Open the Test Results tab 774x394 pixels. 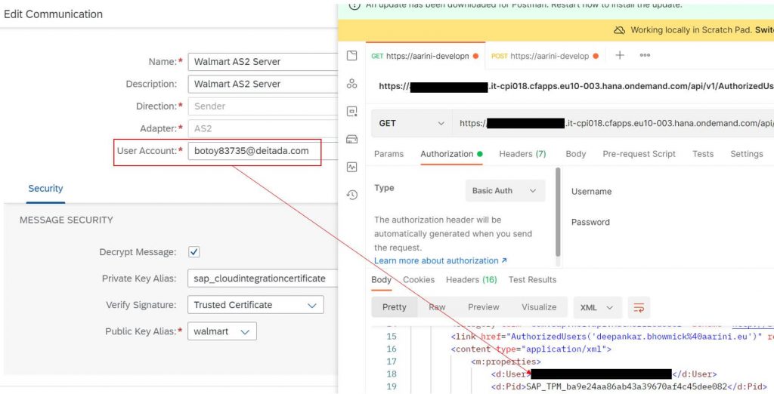click(x=532, y=279)
